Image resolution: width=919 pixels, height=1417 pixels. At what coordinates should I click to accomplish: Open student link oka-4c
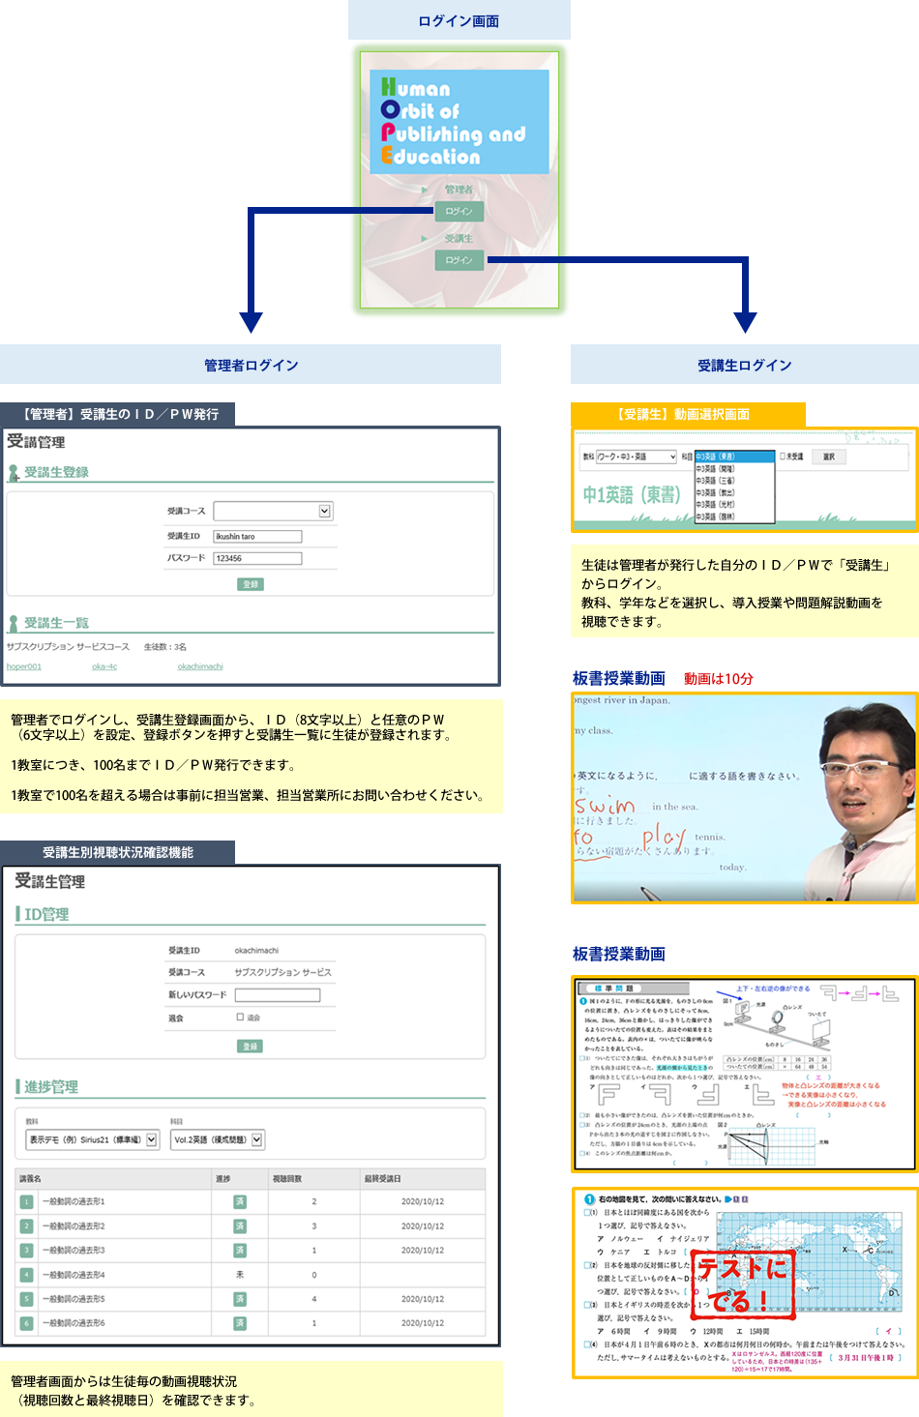(x=104, y=666)
